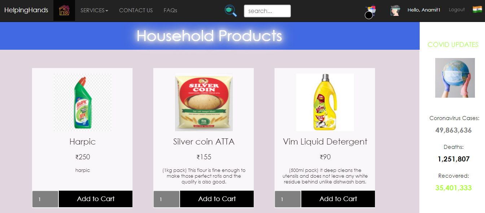This screenshot has width=485, height=213.
Task: View the Silver Coin flour pack image
Action: (204, 102)
